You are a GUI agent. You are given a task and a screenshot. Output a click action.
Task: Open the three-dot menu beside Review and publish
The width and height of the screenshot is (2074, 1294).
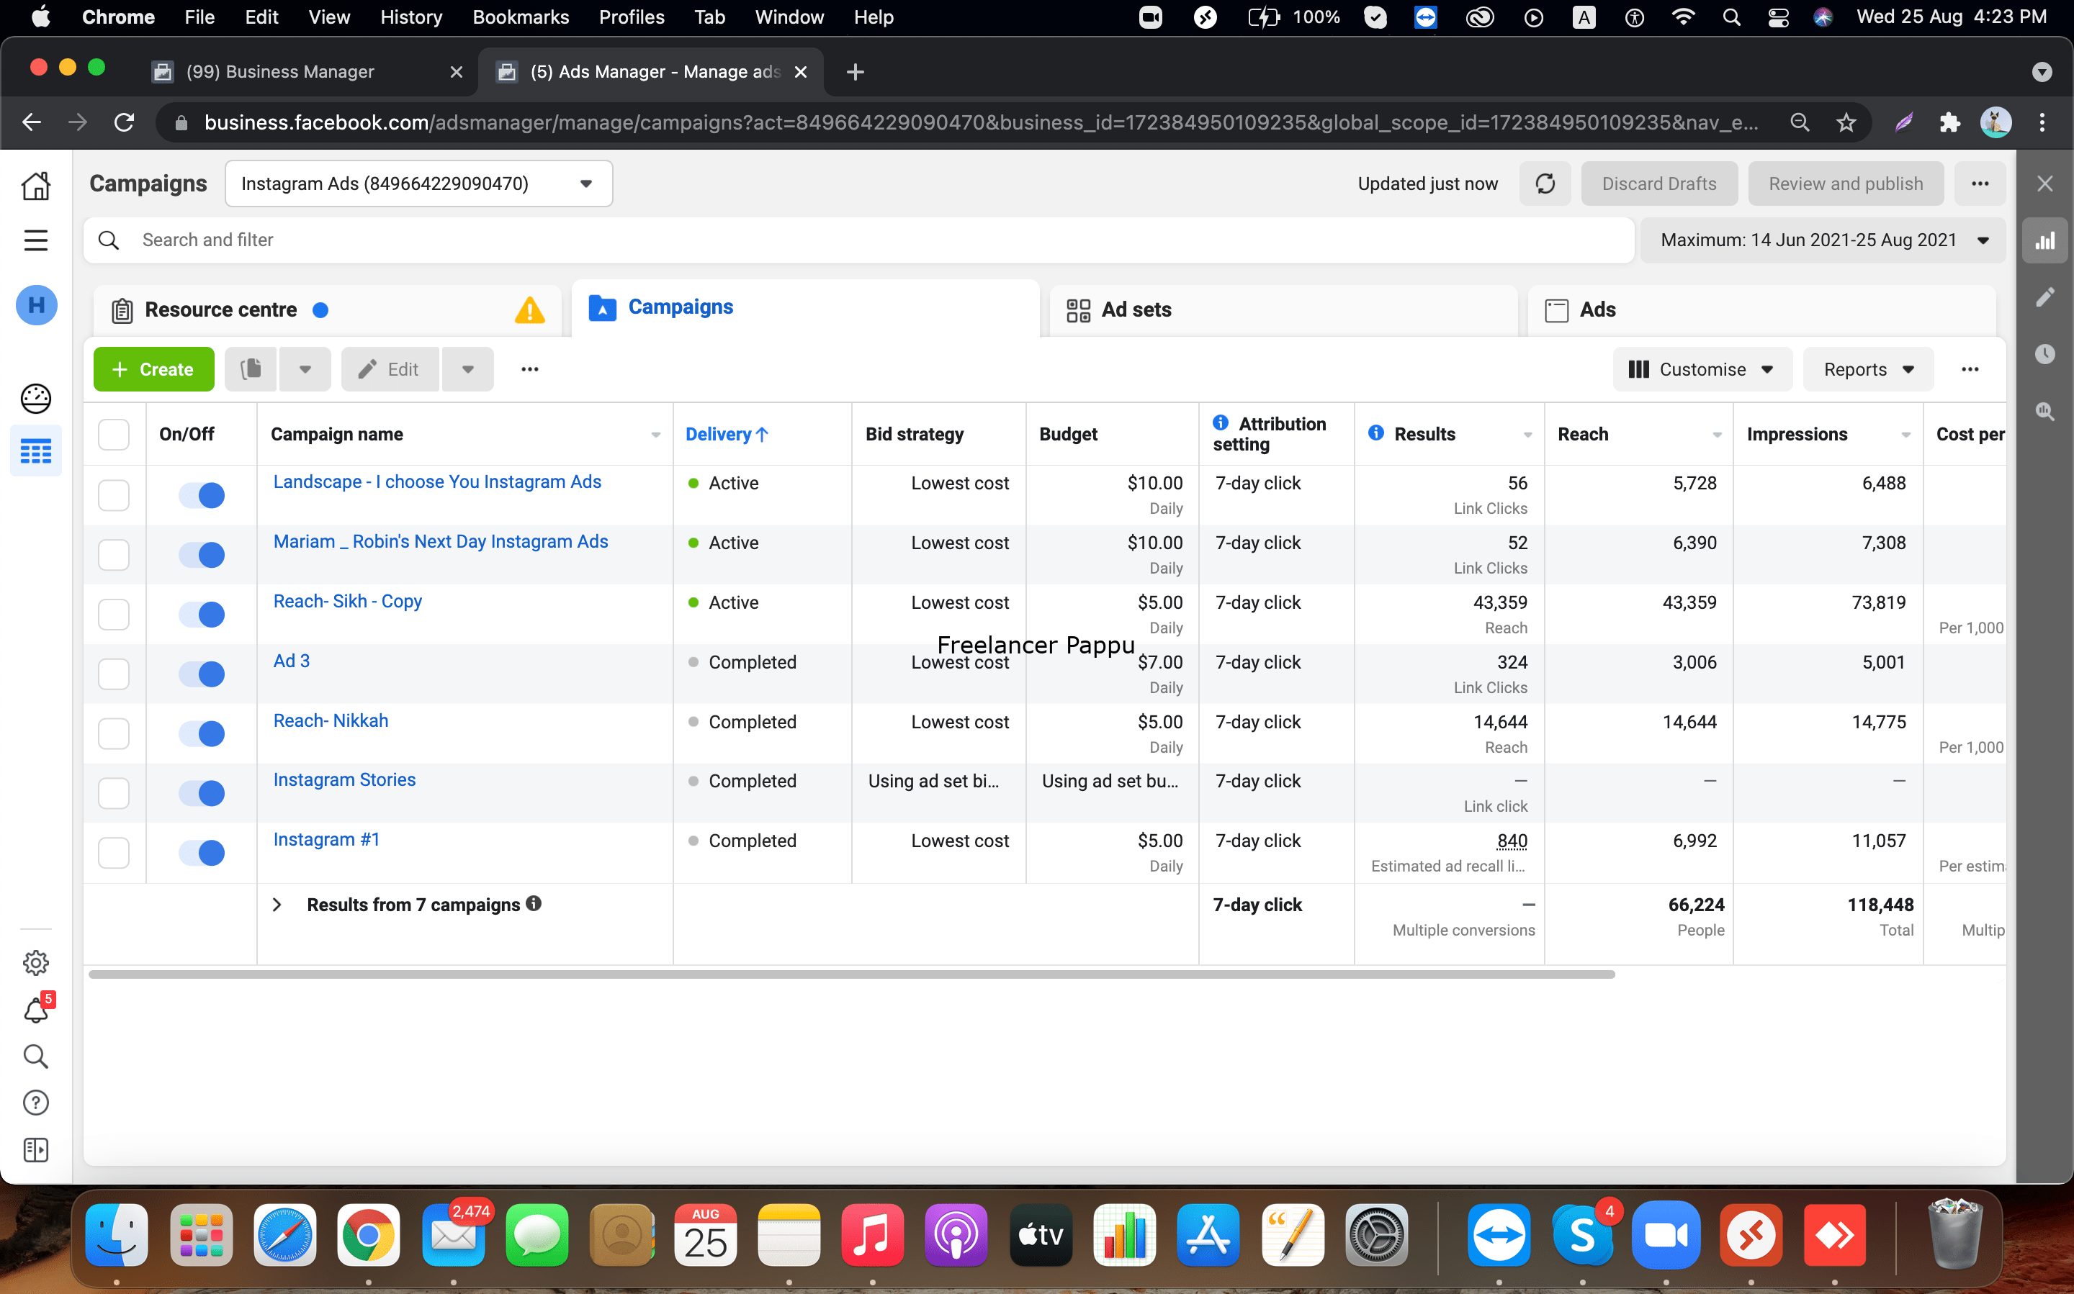(1980, 184)
